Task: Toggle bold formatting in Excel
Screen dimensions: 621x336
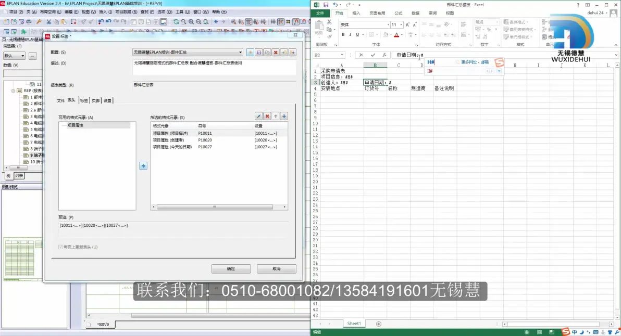Action: click(x=343, y=35)
